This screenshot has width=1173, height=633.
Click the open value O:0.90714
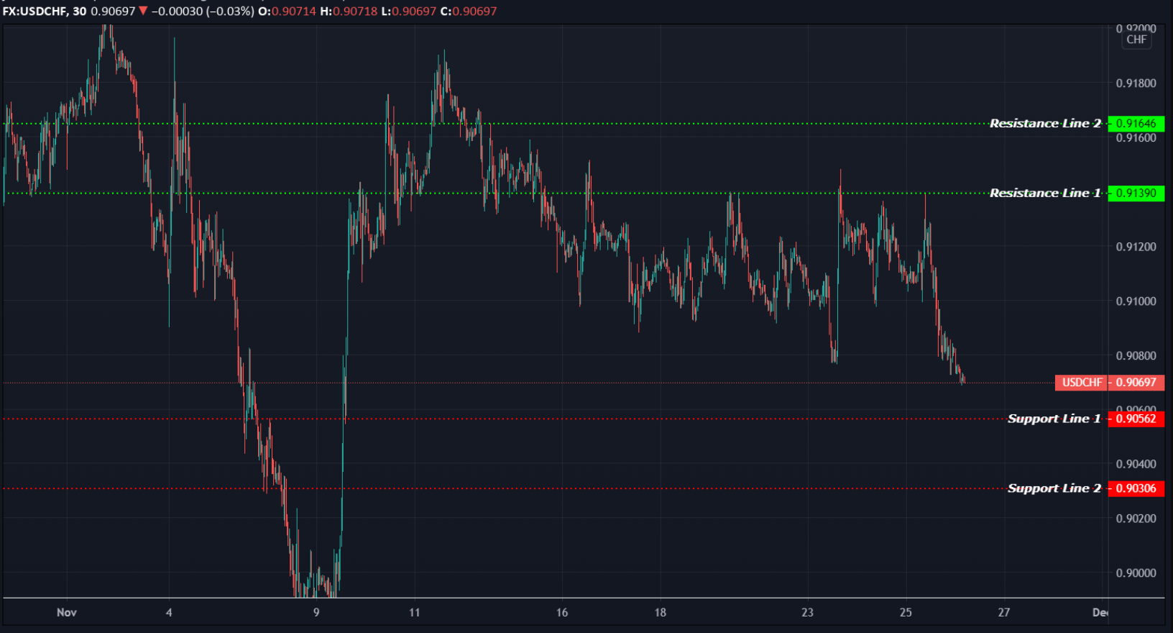tap(287, 12)
